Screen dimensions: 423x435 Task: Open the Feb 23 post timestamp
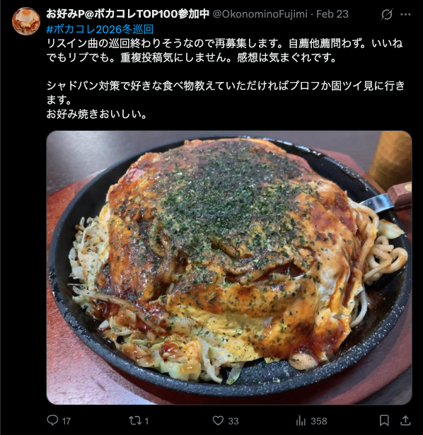point(332,14)
